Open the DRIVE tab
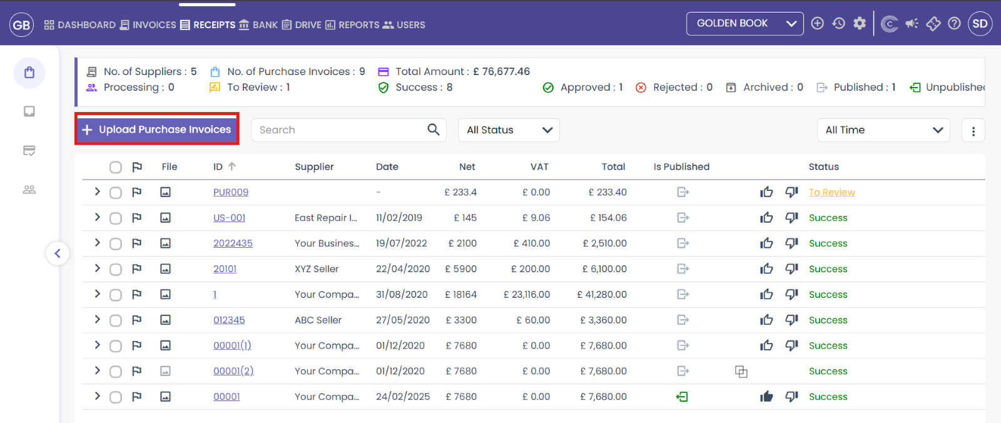 (302, 25)
